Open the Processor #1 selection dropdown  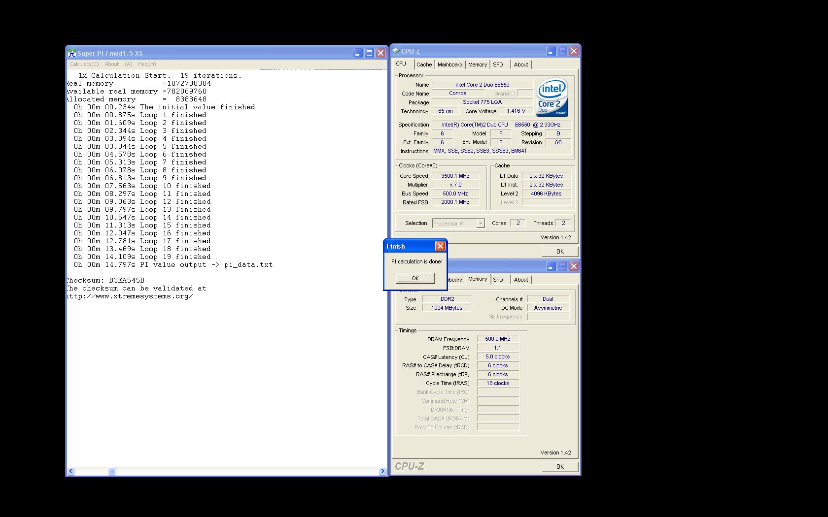tap(458, 224)
